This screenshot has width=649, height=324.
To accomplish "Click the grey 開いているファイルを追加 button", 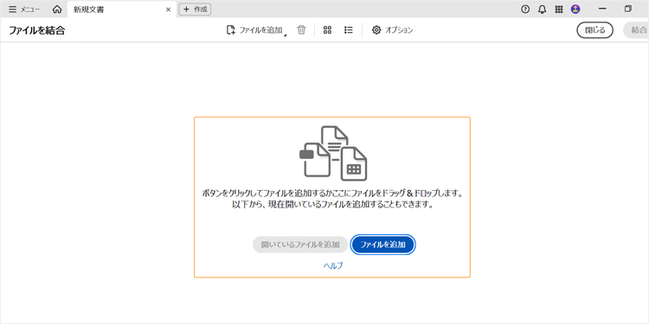I will [x=300, y=245].
